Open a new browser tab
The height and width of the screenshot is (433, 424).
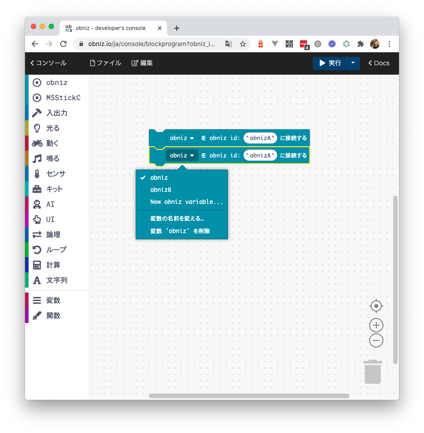click(177, 28)
